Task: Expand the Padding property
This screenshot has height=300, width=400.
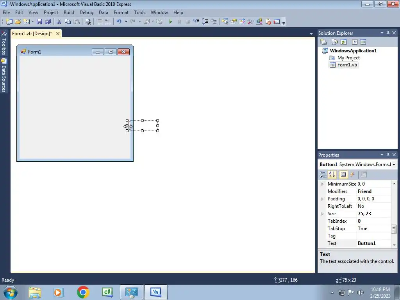Action: coord(322,199)
